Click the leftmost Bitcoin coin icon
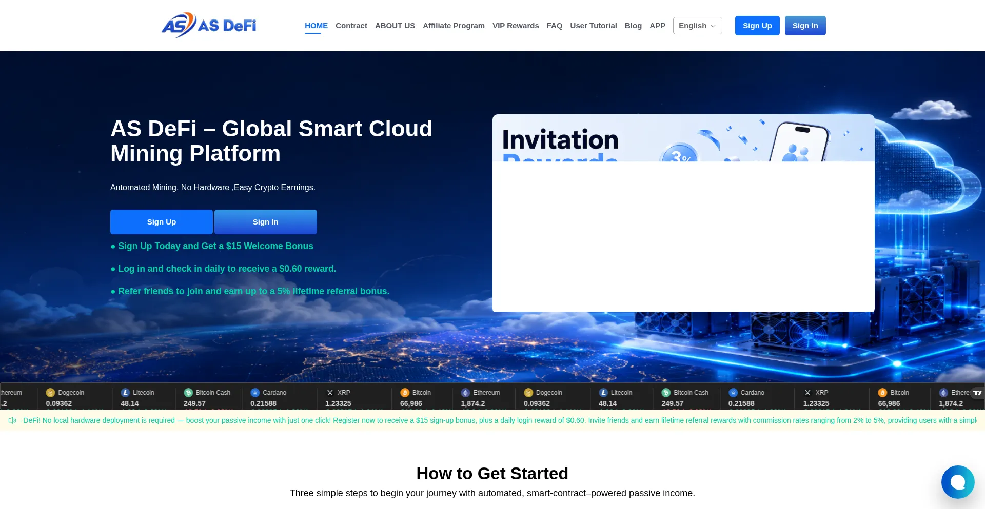 point(405,393)
